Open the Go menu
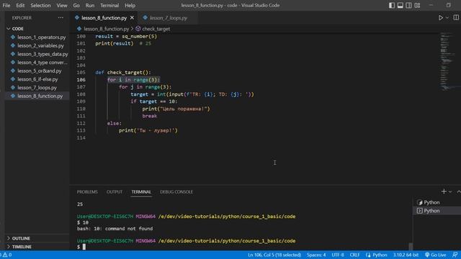The height and width of the screenshot is (259, 461). [x=76, y=5]
